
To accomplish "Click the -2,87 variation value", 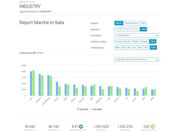I will pos(146,127).
